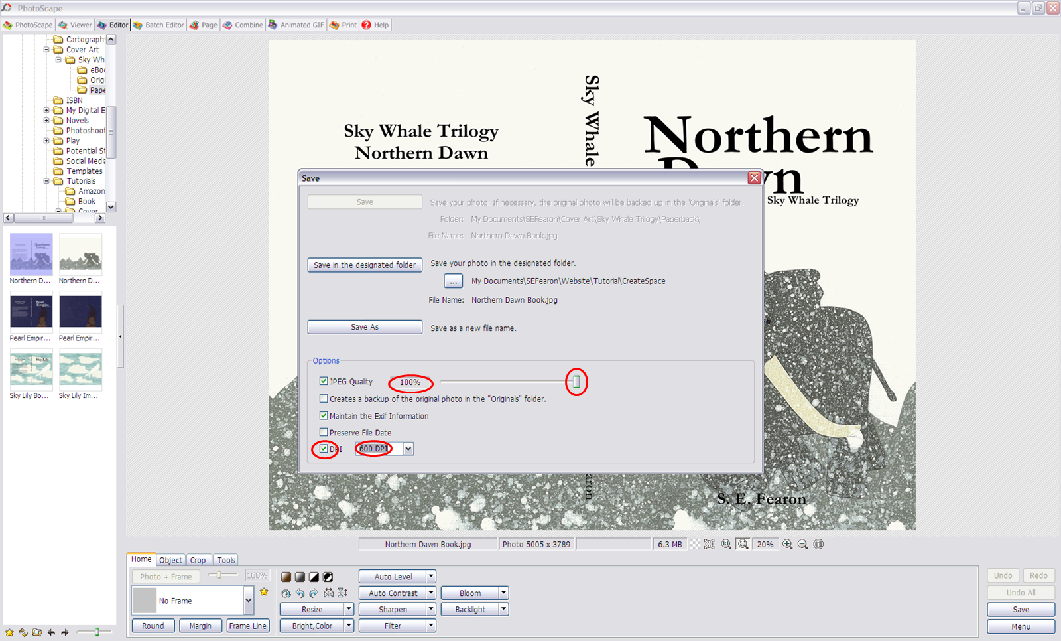Open Animated GIF mode from the top toolbar

[x=296, y=25]
